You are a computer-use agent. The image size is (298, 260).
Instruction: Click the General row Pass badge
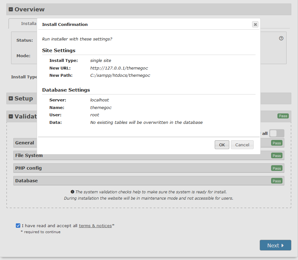pos(277,143)
